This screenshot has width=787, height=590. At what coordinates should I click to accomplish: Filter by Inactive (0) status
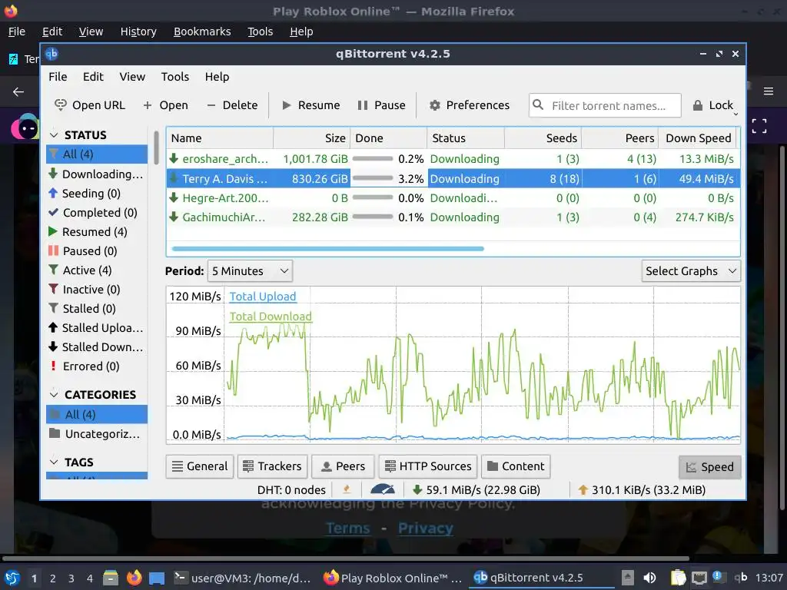(x=97, y=290)
